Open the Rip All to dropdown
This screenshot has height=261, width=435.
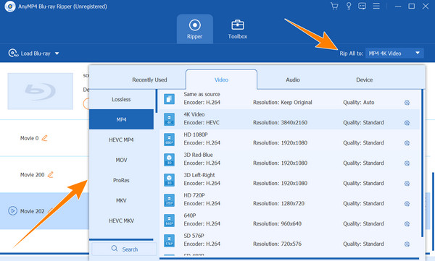[394, 54]
